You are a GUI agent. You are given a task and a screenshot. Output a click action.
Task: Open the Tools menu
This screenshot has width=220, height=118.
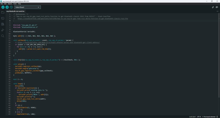(15, 4)
